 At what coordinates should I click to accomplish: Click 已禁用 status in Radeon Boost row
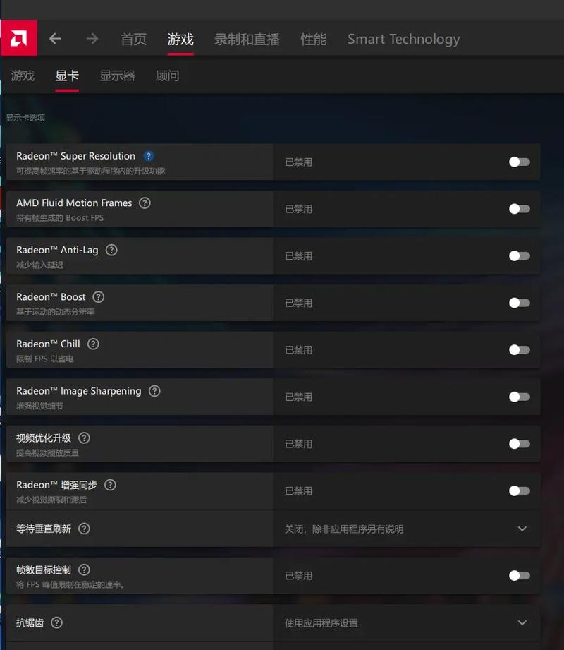point(298,303)
